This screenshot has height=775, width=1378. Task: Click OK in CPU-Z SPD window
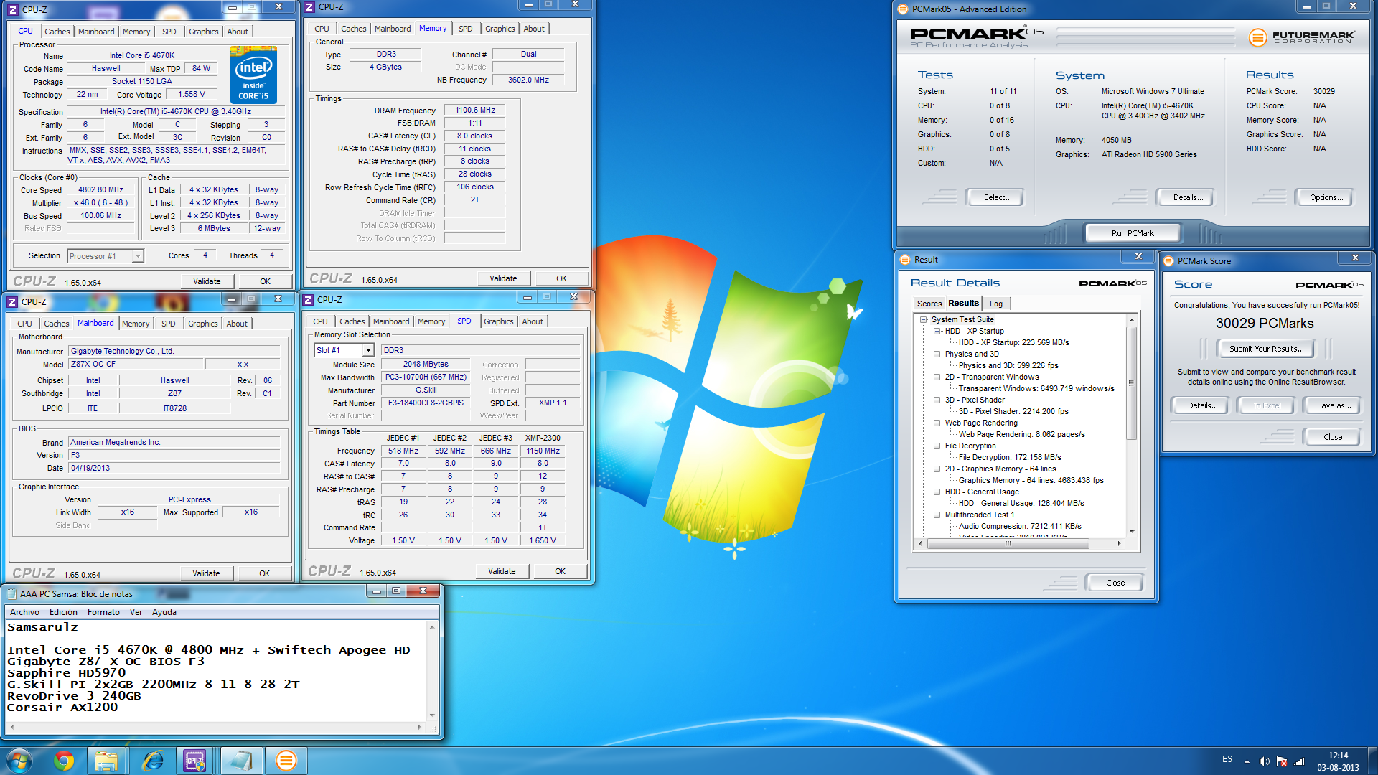(560, 571)
